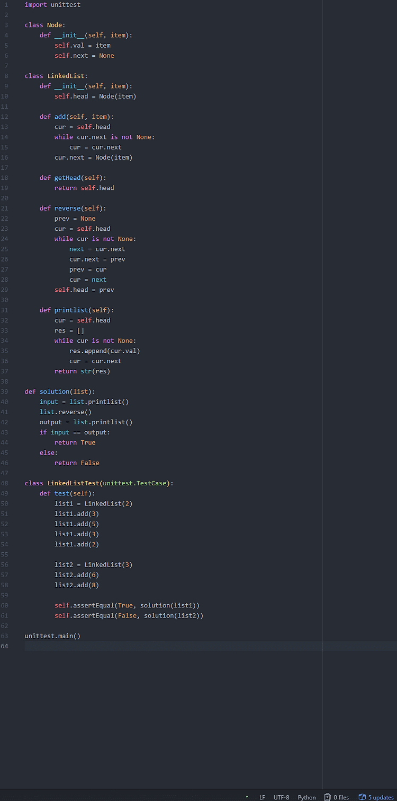Click the 'return self.head' statement
The height and width of the screenshot is (801, 397).
coord(84,188)
